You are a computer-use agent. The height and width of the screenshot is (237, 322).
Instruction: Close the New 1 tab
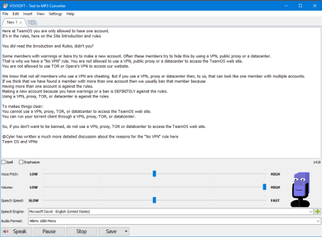point(21,23)
